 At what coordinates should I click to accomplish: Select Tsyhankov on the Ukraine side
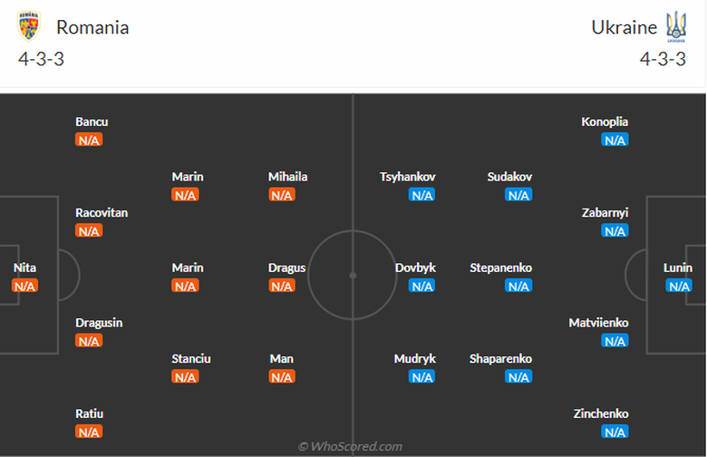[x=408, y=177]
